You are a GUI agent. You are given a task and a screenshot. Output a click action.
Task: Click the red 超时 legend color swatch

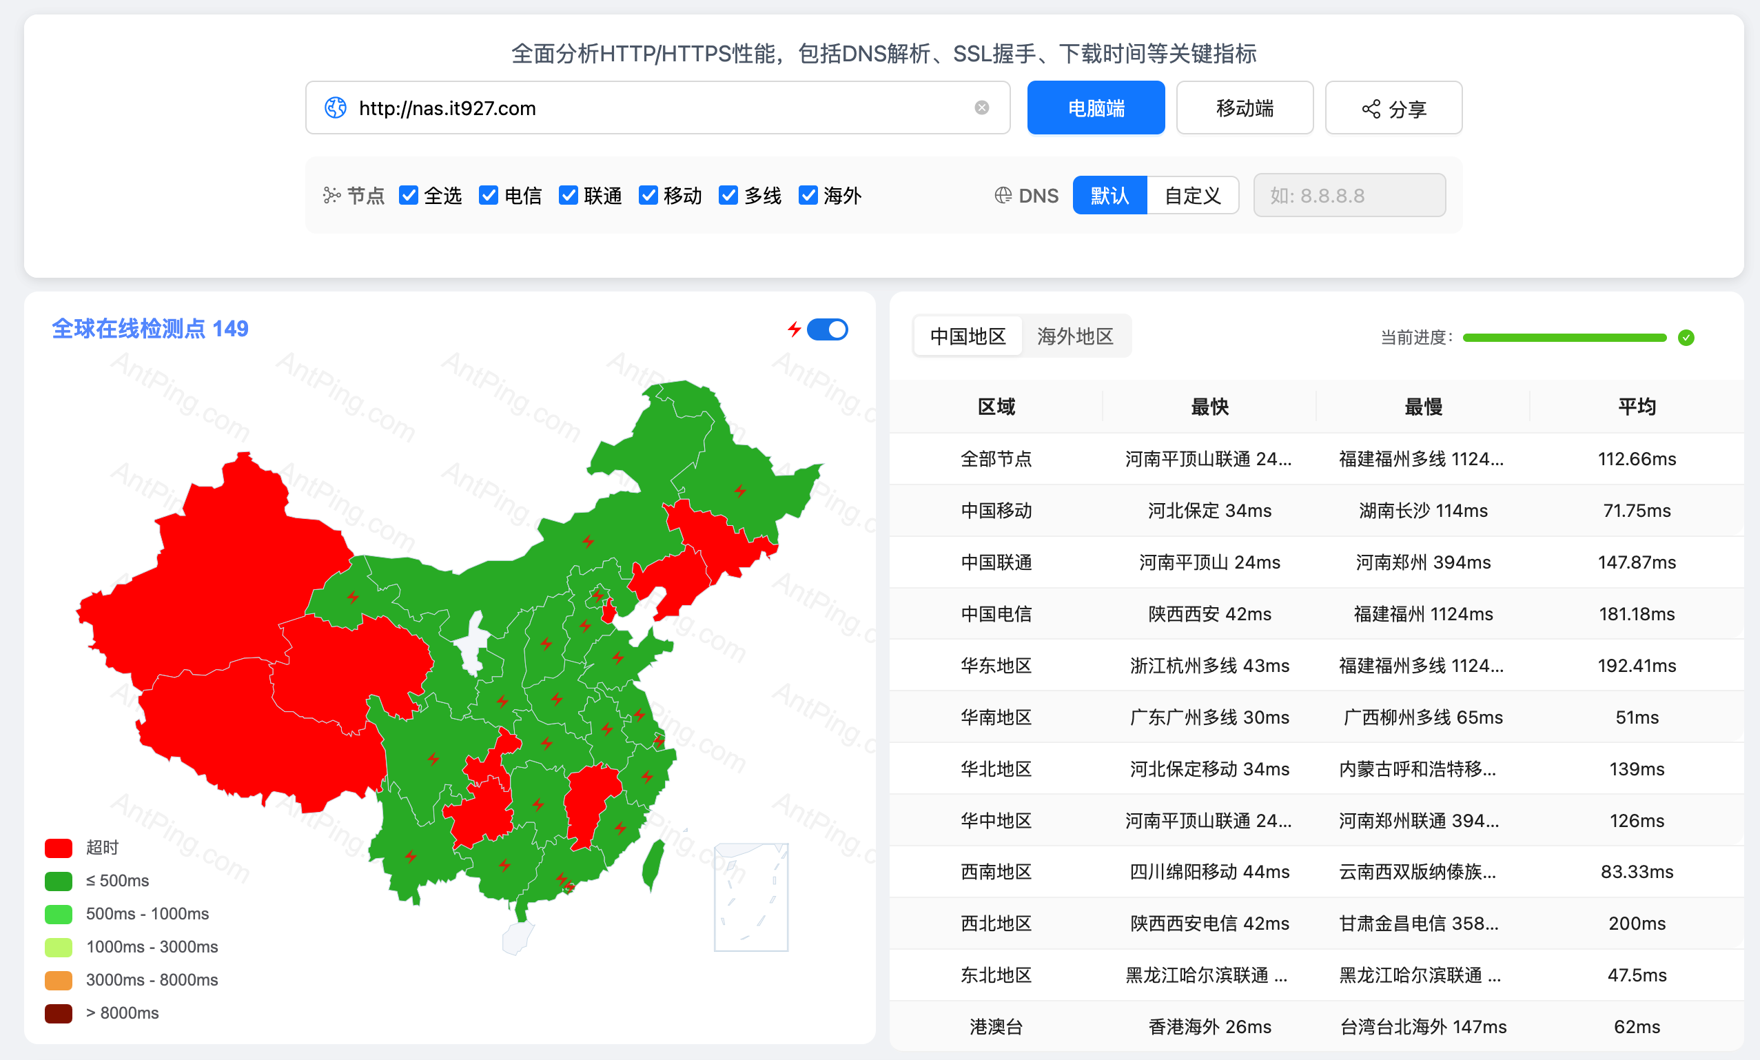point(58,847)
